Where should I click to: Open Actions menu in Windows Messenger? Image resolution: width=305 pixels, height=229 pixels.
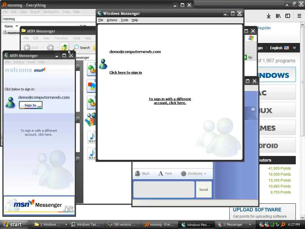[112, 20]
